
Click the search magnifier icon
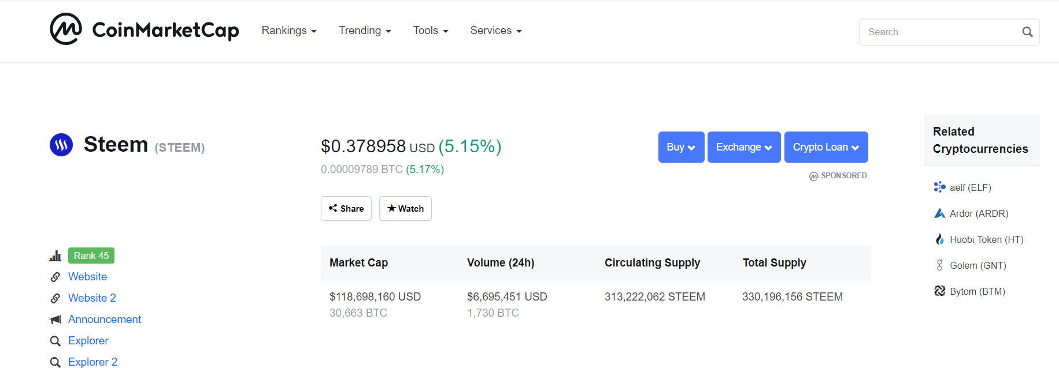click(1027, 32)
